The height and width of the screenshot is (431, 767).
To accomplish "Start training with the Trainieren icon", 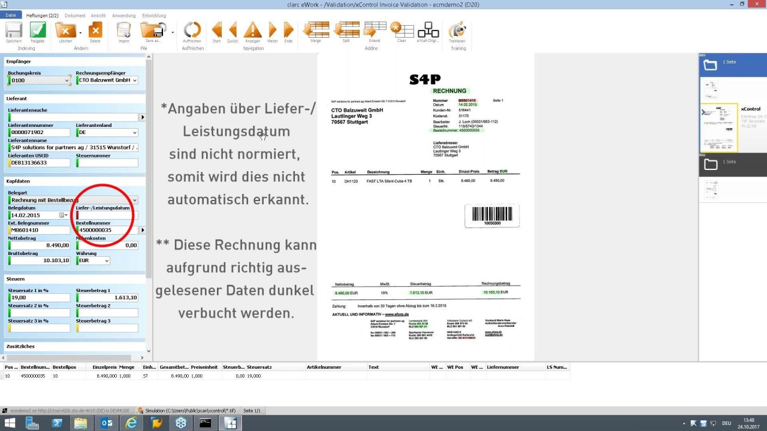I will pyautogui.click(x=457, y=30).
